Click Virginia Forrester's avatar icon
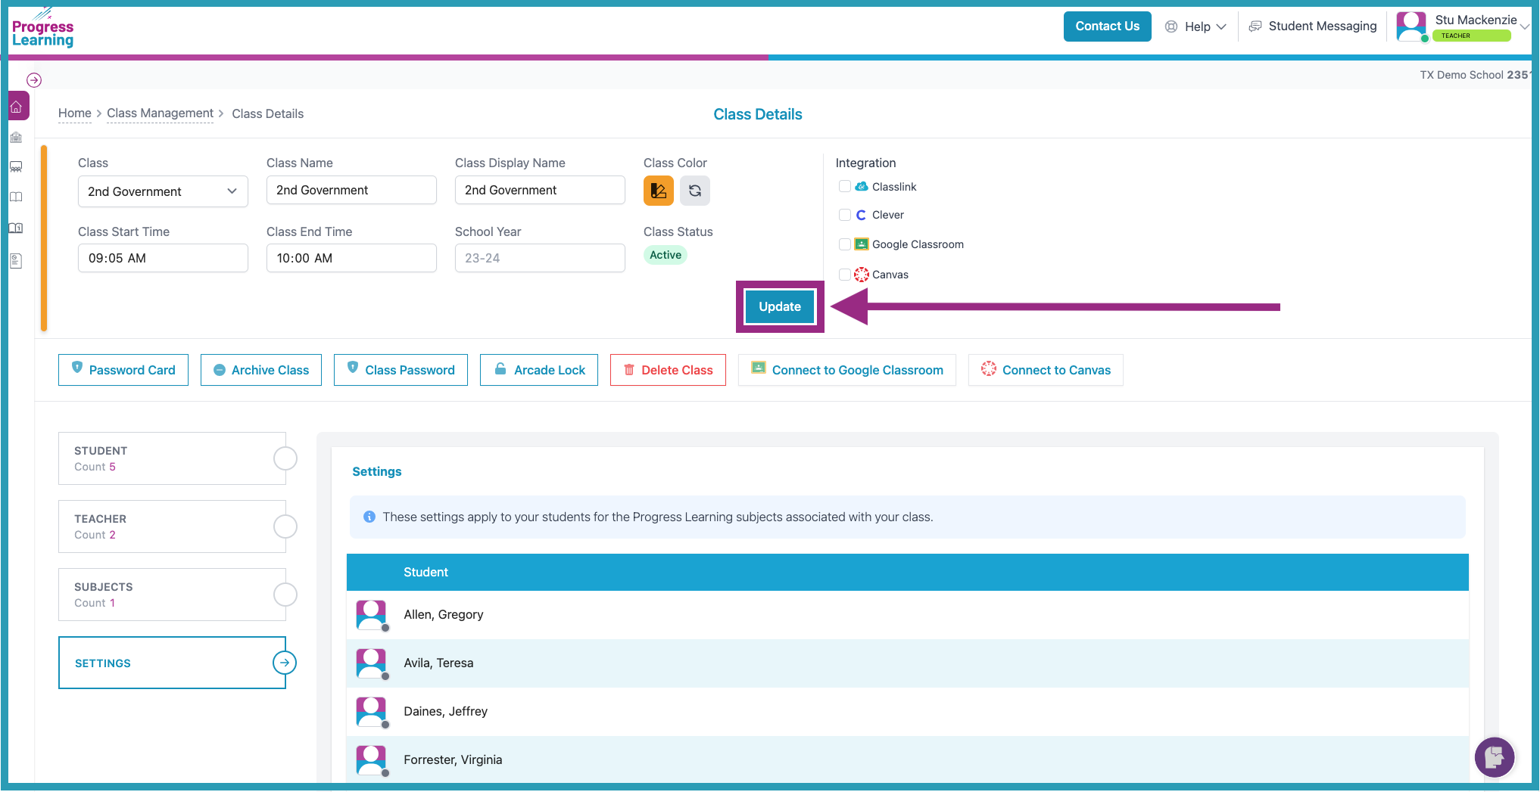The image size is (1540, 792). pos(371,760)
